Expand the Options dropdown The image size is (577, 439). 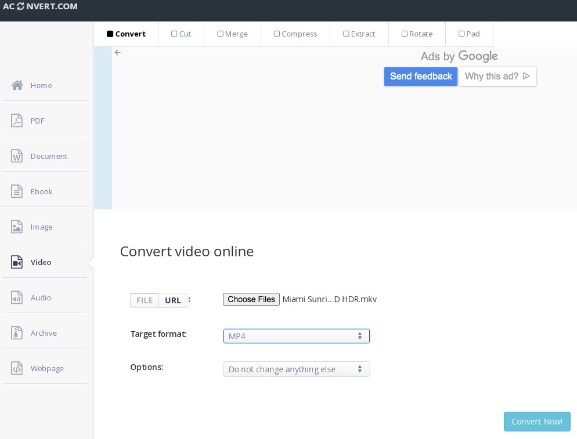point(297,369)
